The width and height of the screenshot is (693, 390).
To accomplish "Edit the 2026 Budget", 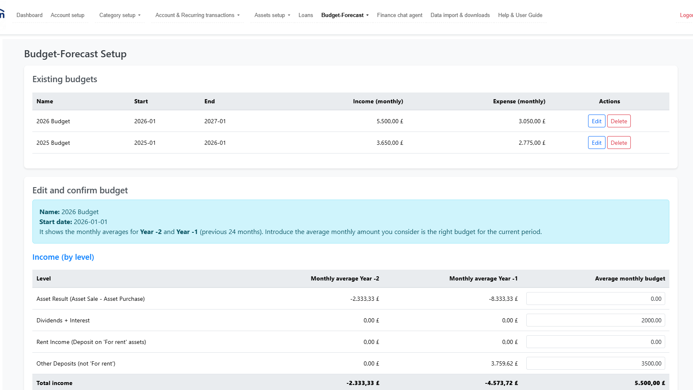I will tap(596, 121).
